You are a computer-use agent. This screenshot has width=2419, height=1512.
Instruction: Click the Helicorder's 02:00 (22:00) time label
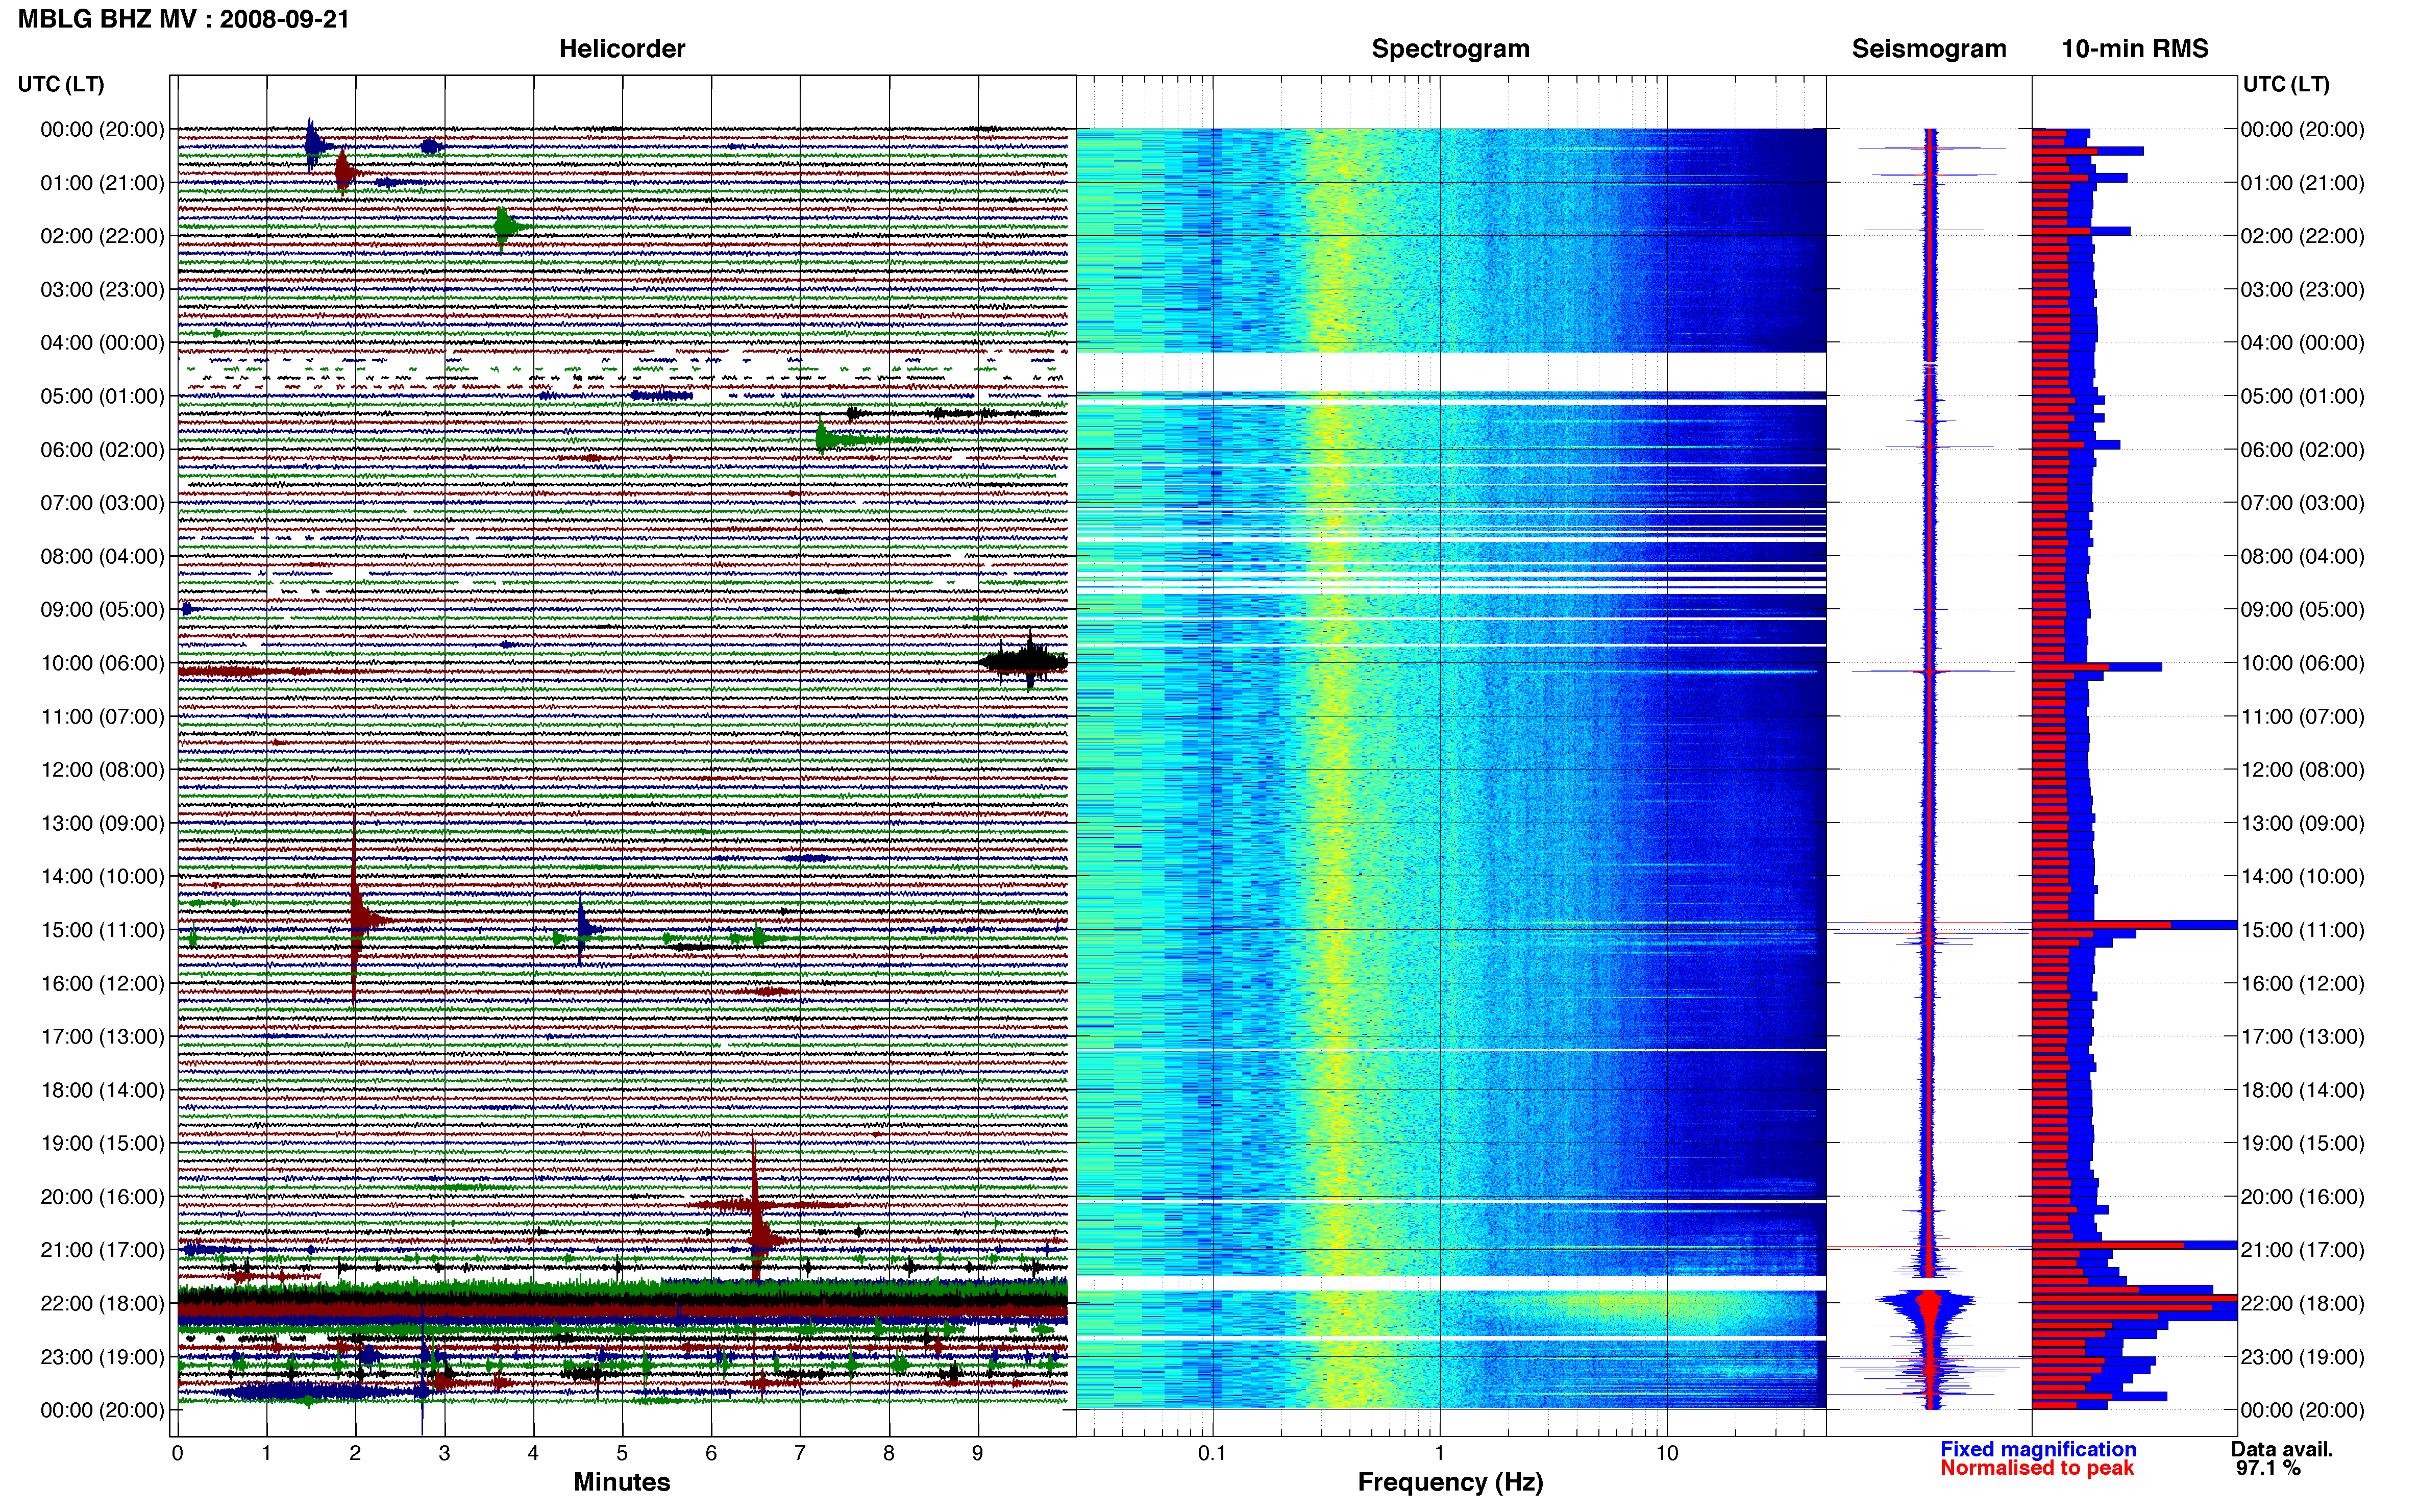(102, 236)
